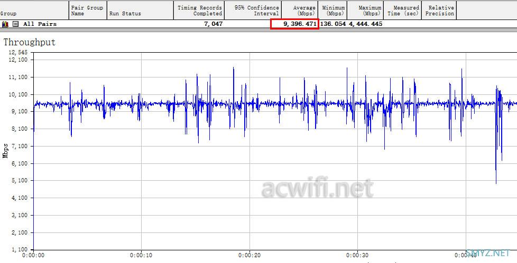The width and height of the screenshot is (517, 263).
Task: Click the chart icon beside All Pairs
Action: (5, 24)
